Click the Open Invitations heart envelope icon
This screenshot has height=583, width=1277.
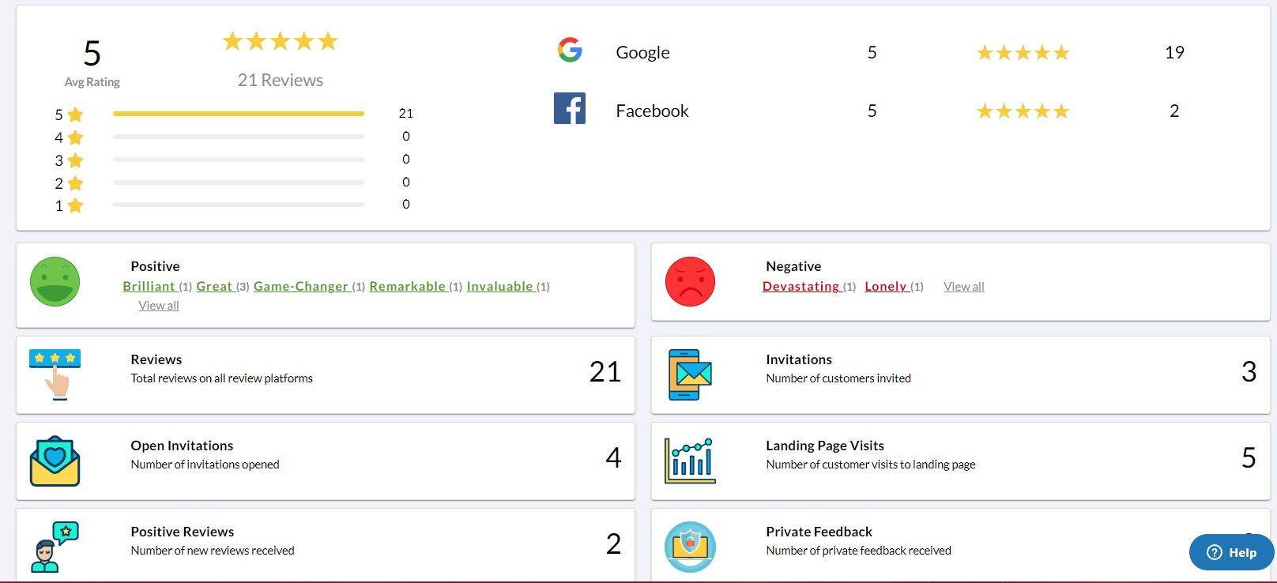(55, 461)
